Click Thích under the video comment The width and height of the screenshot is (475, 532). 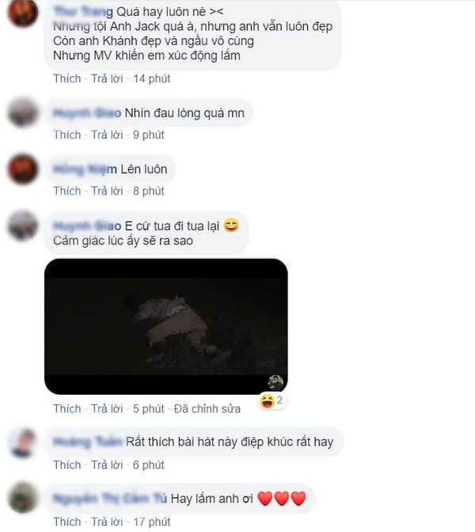67,409
